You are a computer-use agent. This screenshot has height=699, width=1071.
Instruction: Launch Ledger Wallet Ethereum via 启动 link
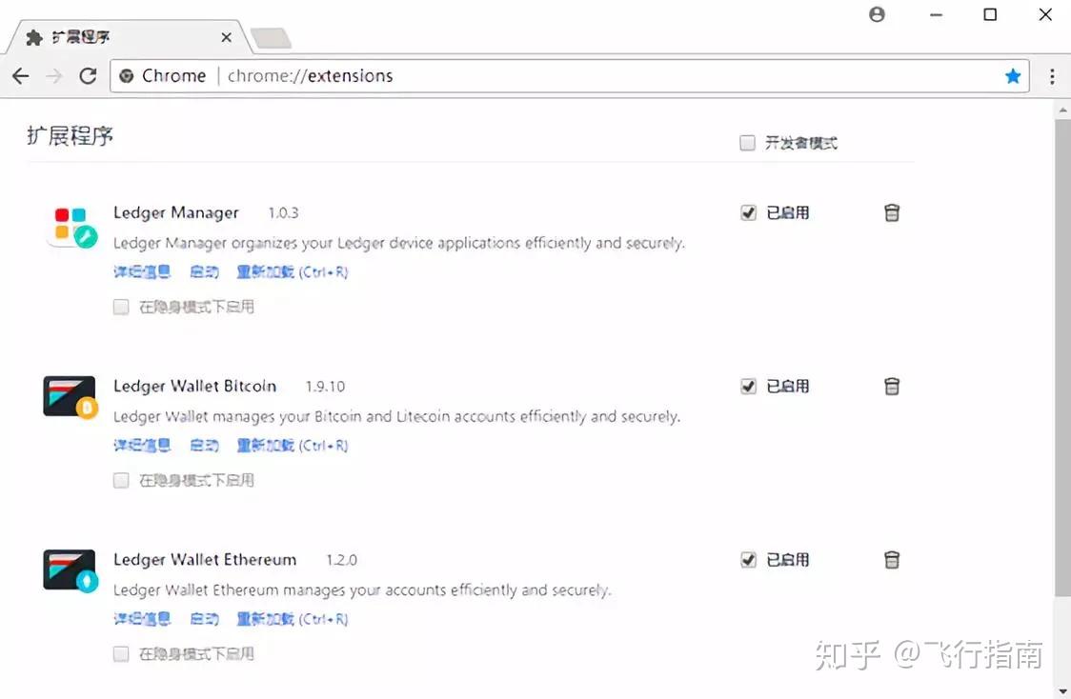(203, 618)
